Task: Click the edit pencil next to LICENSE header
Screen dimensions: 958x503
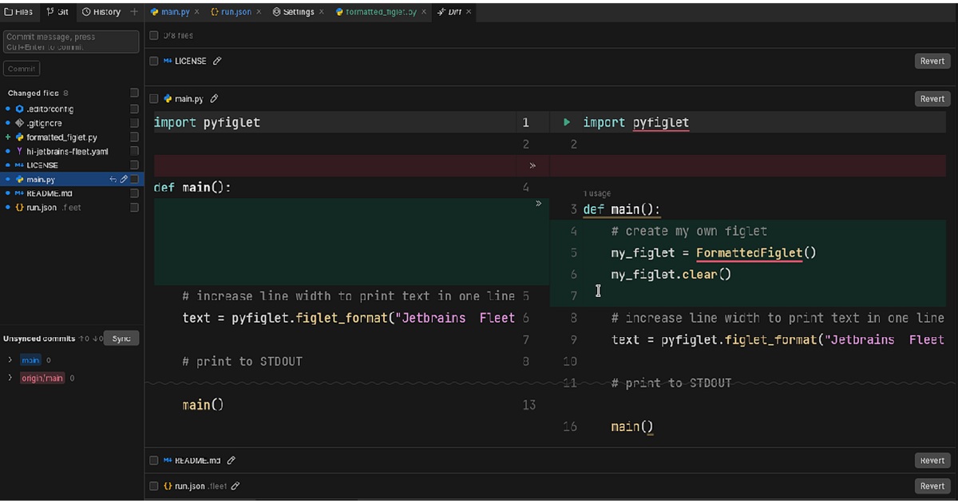Action: tap(217, 61)
